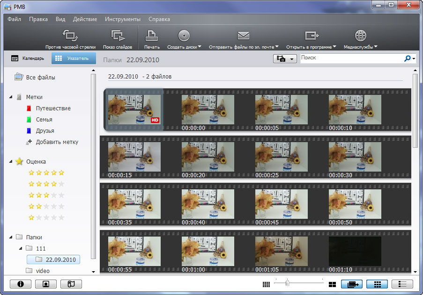Select the frame at 00:00:40

pos(208,204)
